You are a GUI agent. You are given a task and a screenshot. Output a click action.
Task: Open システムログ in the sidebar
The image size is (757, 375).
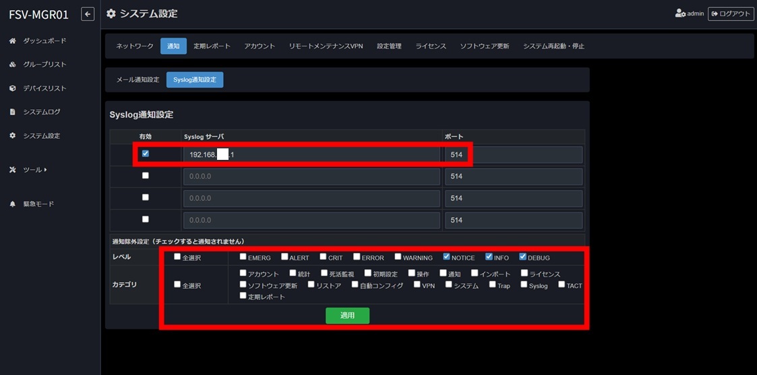pos(42,112)
